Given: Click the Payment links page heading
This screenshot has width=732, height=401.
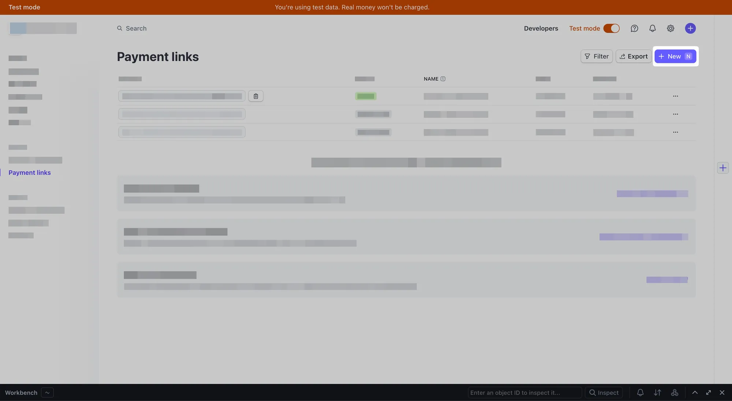Looking at the screenshot, I should click(x=158, y=57).
